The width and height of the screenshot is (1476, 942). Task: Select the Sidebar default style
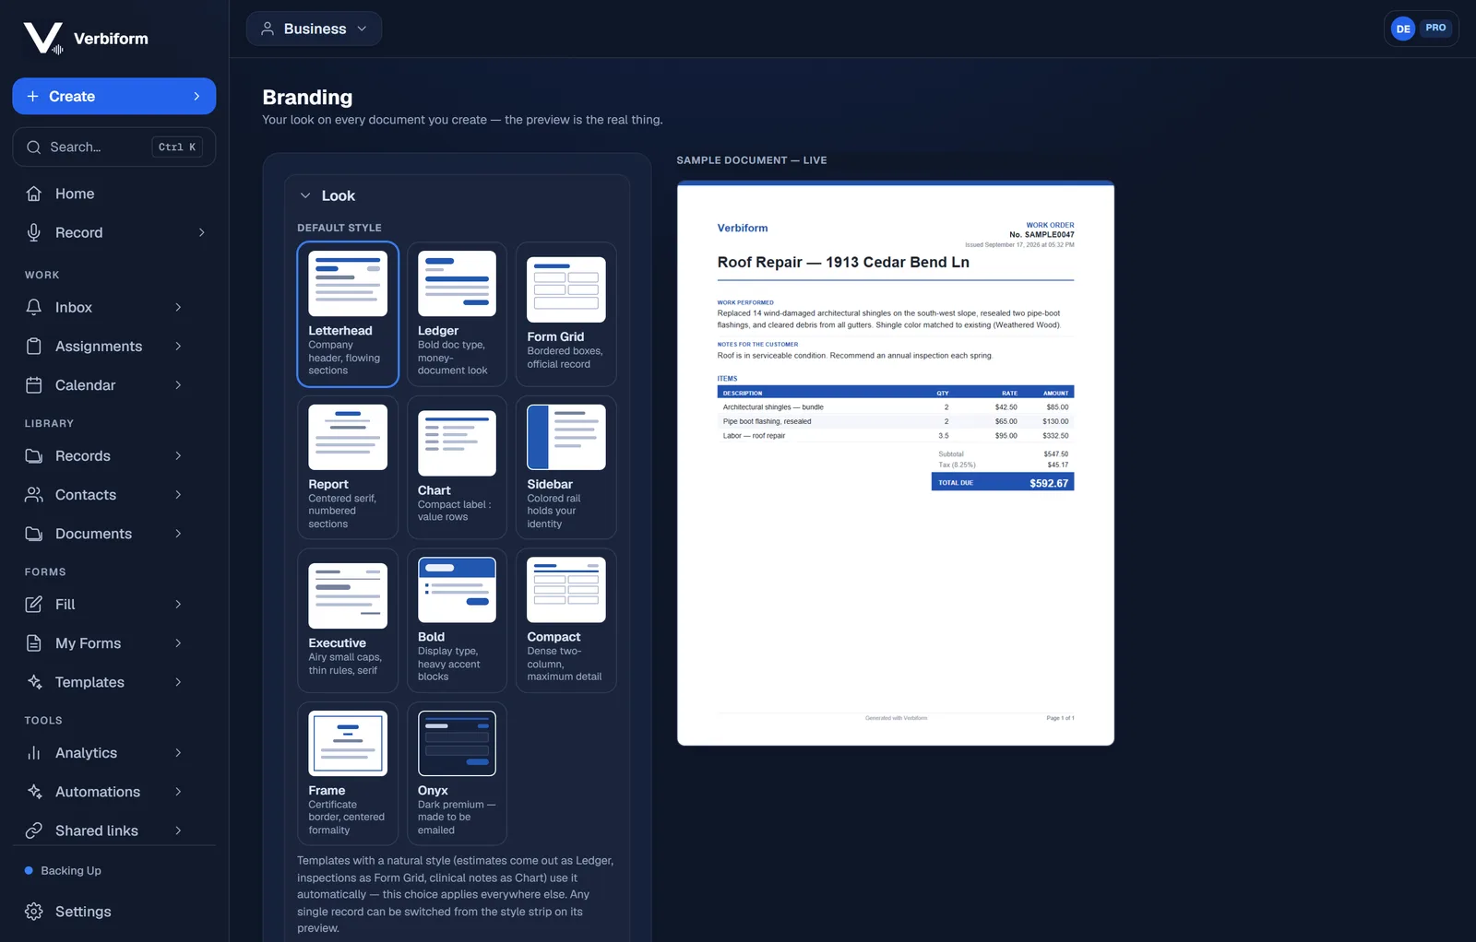click(566, 467)
